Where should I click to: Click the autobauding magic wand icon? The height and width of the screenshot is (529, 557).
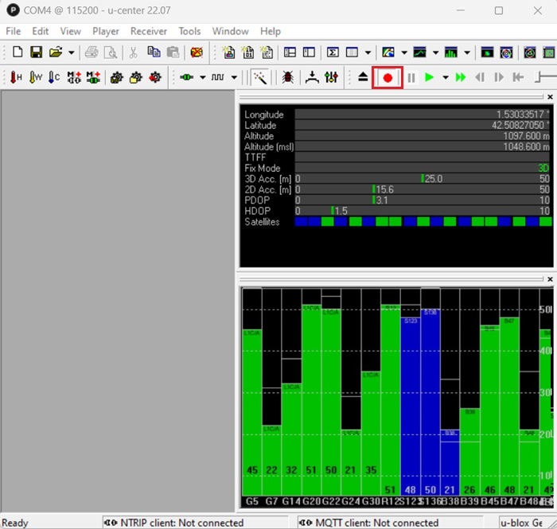click(x=259, y=77)
